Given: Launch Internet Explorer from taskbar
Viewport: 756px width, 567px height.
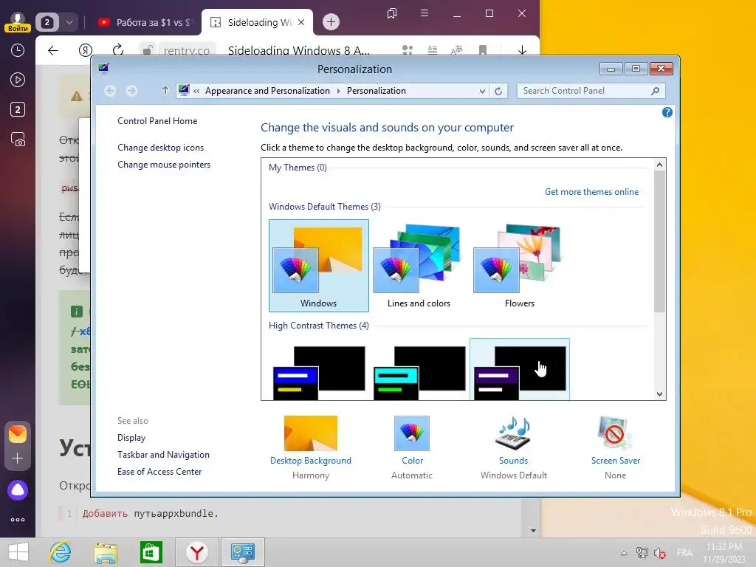Looking at the screenshot, I should [x=61, y=552].
